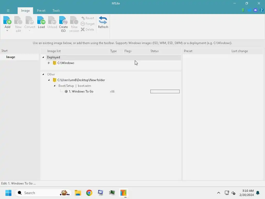Screen dimensions: 265x199
Task: Click the computer monitor taskbar app icon
Action: click(101, 193)
